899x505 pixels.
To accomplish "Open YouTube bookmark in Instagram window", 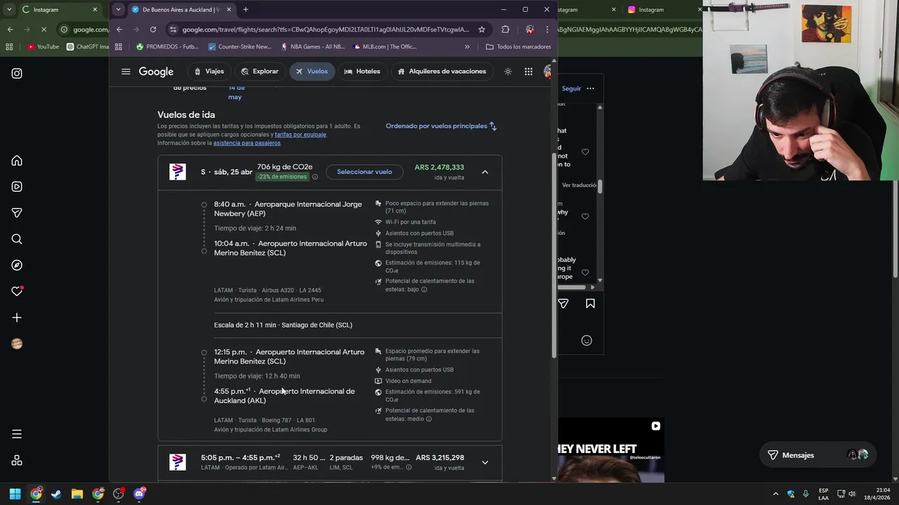I will (x=43, y=47).
